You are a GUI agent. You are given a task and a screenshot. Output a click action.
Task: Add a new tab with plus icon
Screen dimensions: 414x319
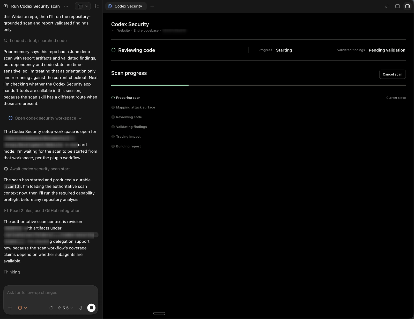click(152, 6)
